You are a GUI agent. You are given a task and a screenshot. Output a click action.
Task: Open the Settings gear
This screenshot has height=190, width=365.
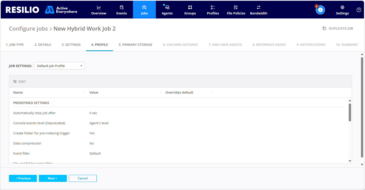342,8
